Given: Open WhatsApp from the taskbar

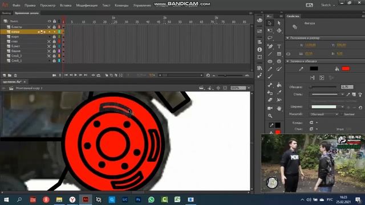Looking at the screenshot, I should (151, 199).
